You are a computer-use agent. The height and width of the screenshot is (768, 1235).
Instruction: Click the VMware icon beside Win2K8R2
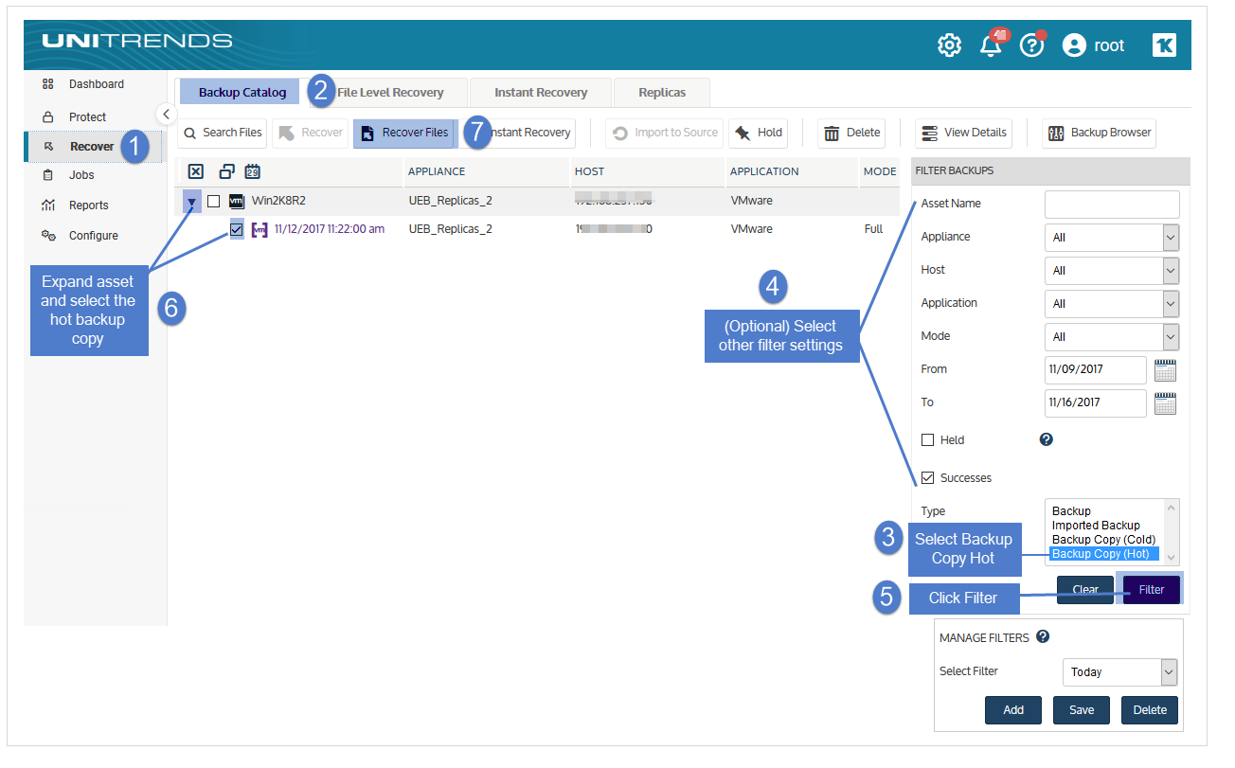click(x=237, y=201)
